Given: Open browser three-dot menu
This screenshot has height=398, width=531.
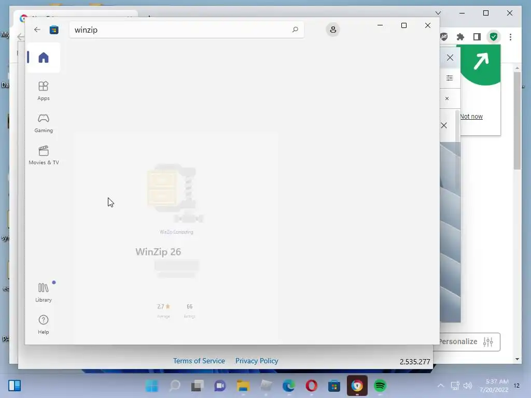Looking at the screenshot, I should click(510, 37).
